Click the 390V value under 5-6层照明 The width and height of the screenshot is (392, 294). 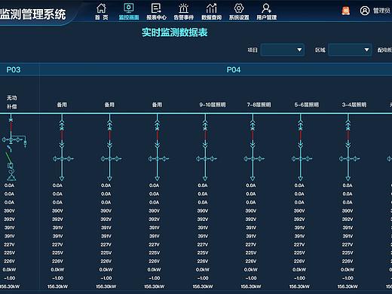[299, 211]
